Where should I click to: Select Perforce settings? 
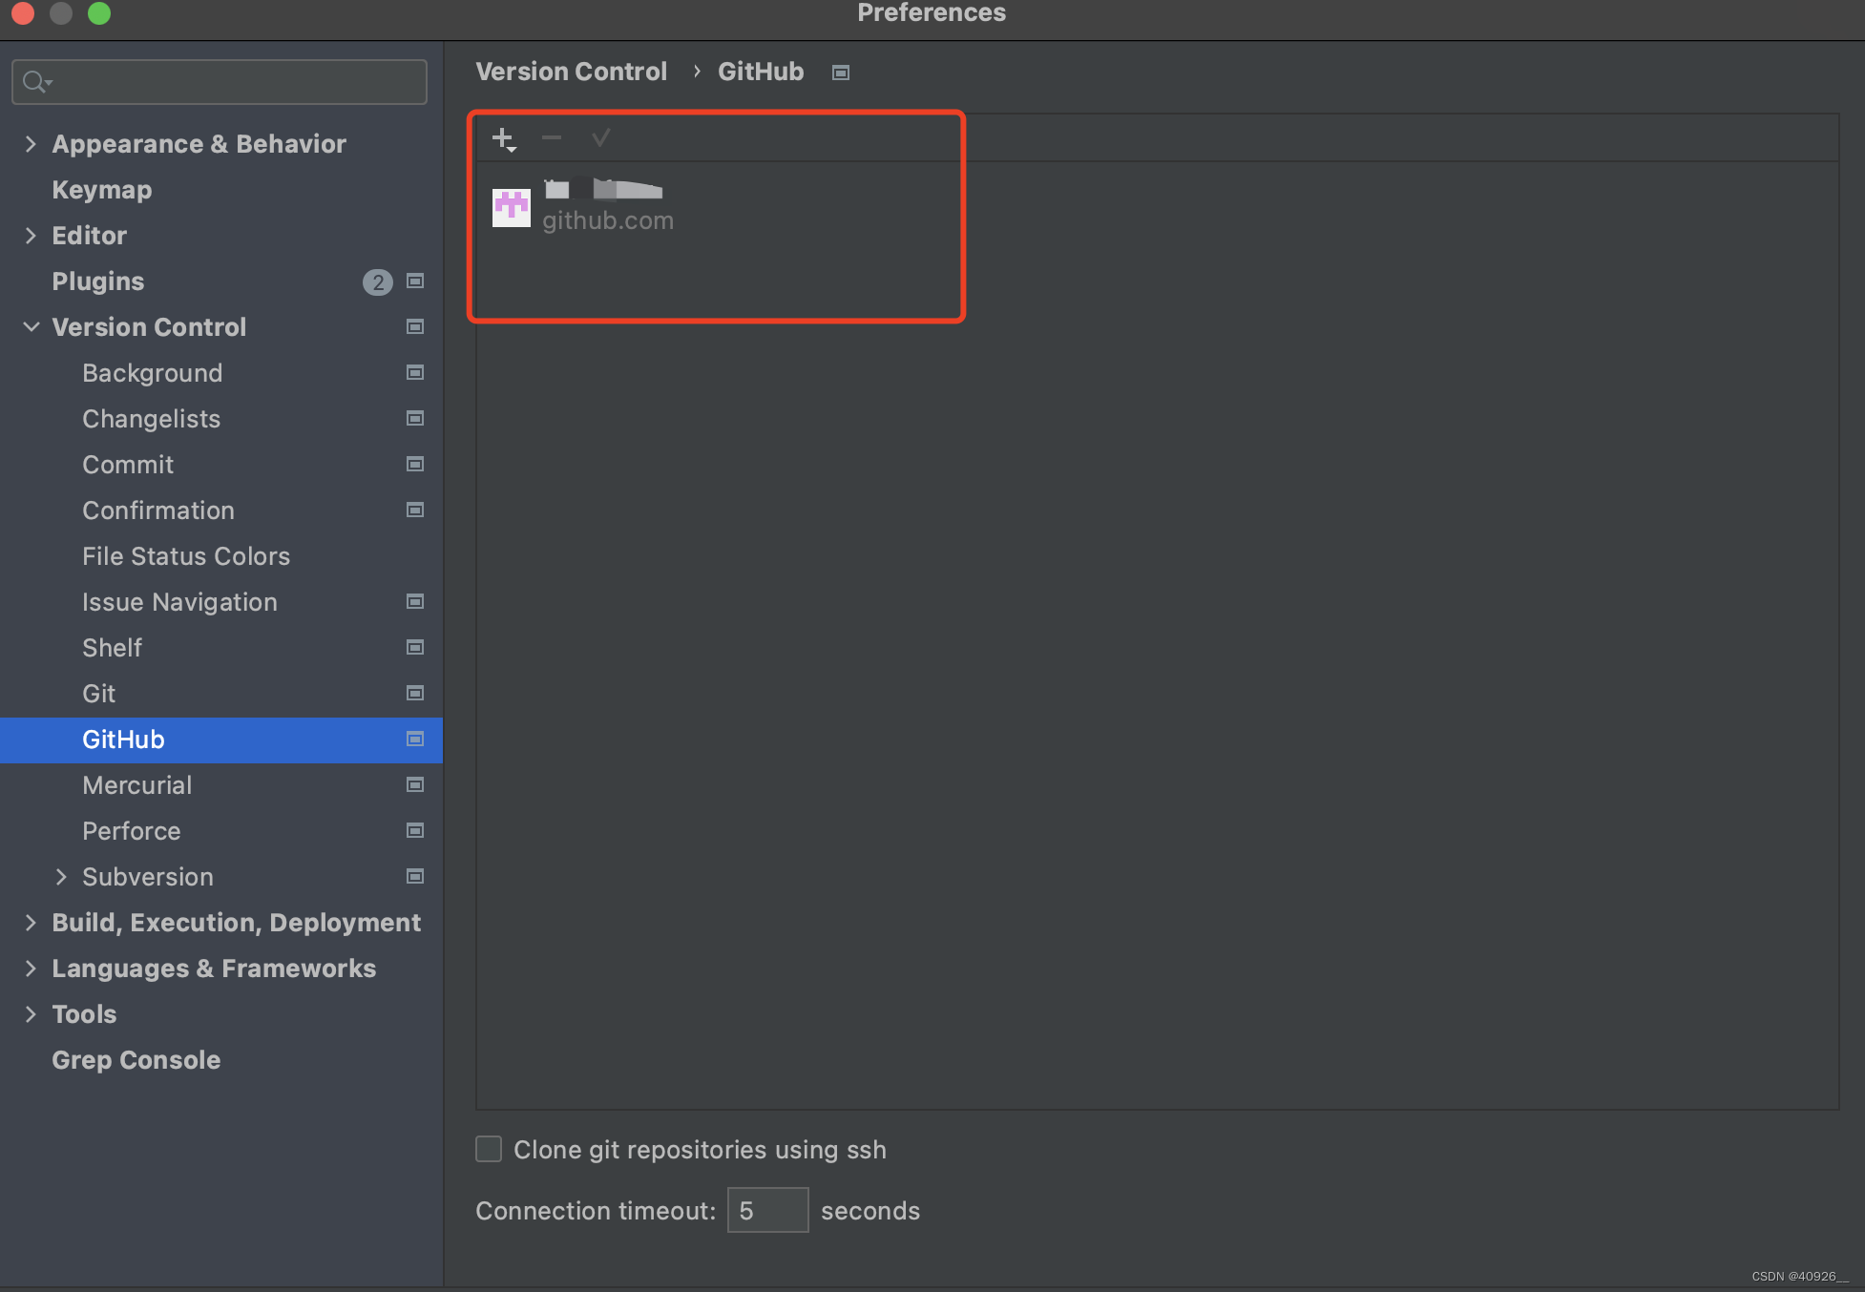pyautogui.click(x=131, y=831)
